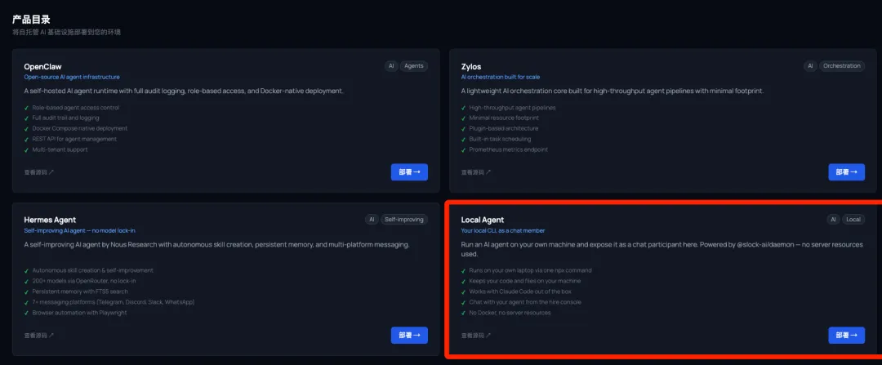Deploy Local Agent via its 部署 button
The height and width of the screenshot is (365, 882).
(846, 335)
